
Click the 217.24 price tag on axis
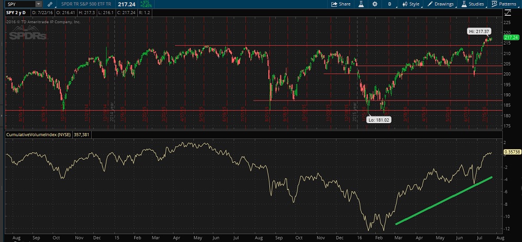tap(512, 38)
